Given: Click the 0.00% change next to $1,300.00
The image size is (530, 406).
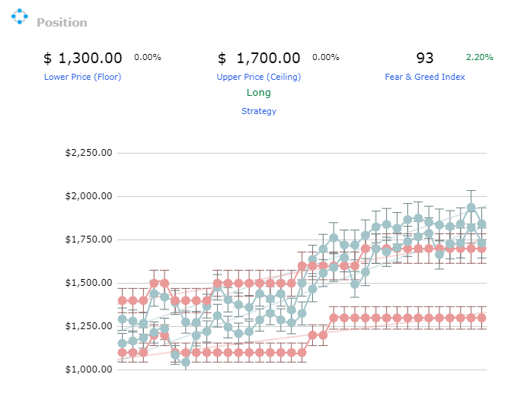Looking at the screenshot, I should 148,57.
